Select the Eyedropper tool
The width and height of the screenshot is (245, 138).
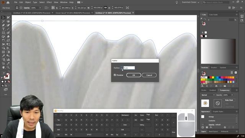coord(3,56)
